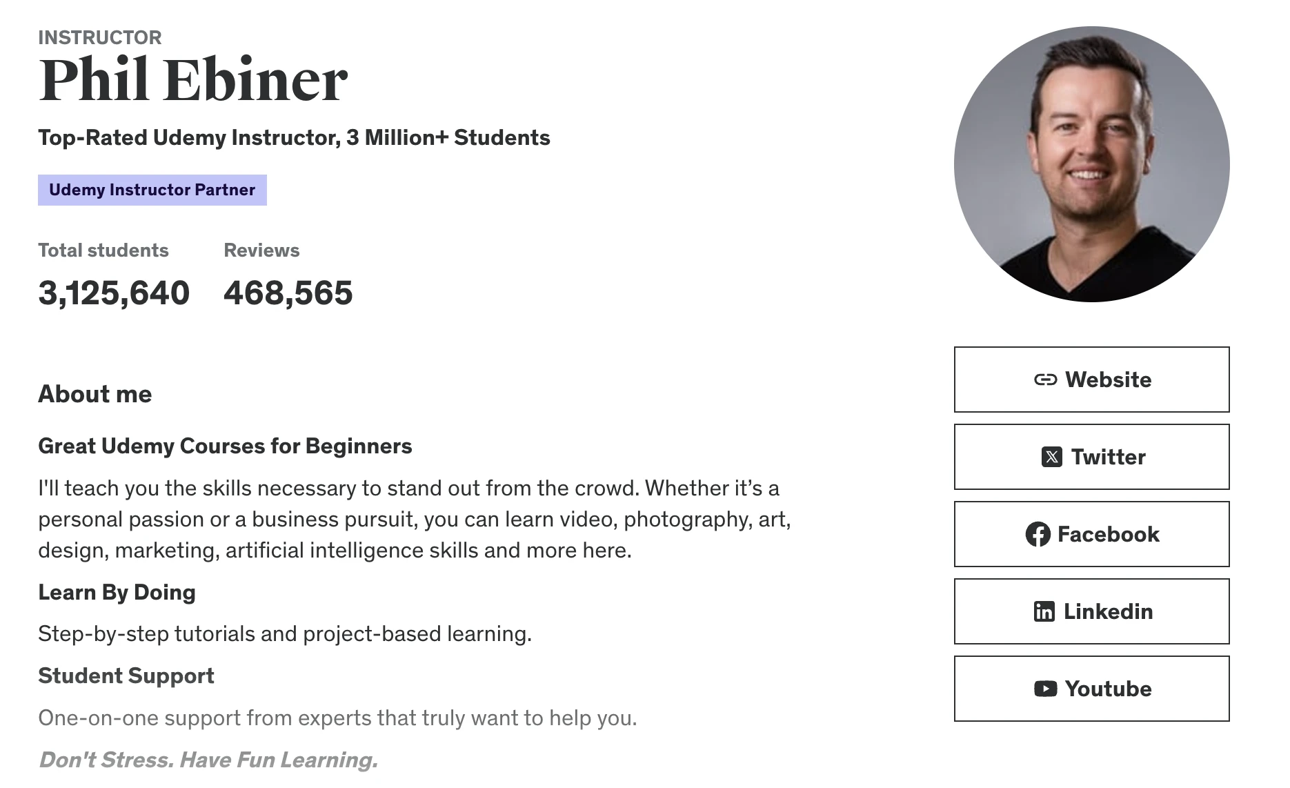Click the Facebook logo icon
Screen dimensions: 1290x788
(1038, 534)
